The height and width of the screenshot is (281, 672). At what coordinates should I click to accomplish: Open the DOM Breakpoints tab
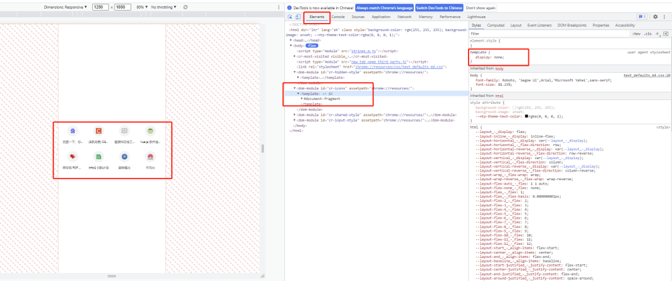pos(572,25)
